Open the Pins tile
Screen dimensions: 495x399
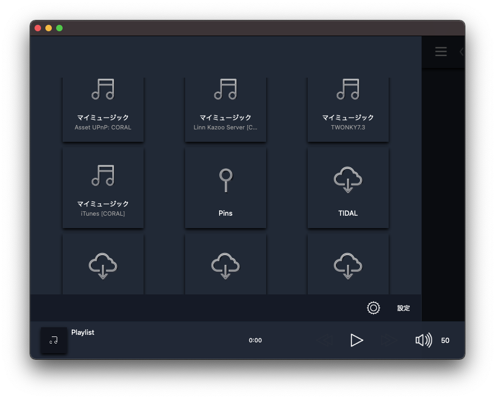pyautogui.click(x=226, y=188)
